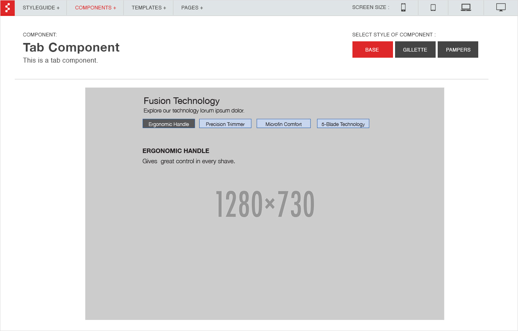518x331 pixels.
Task: Click the ERGONOMIC HANDLE content heading
Action: (x=176, y=151)
